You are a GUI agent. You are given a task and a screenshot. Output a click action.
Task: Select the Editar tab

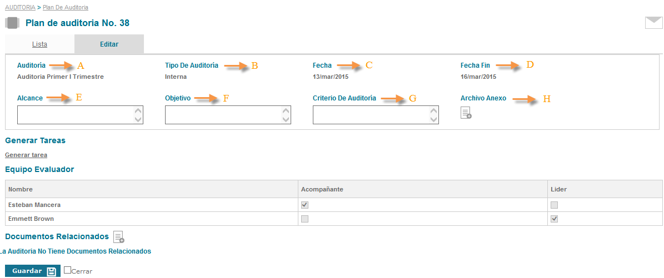(109, 44)
